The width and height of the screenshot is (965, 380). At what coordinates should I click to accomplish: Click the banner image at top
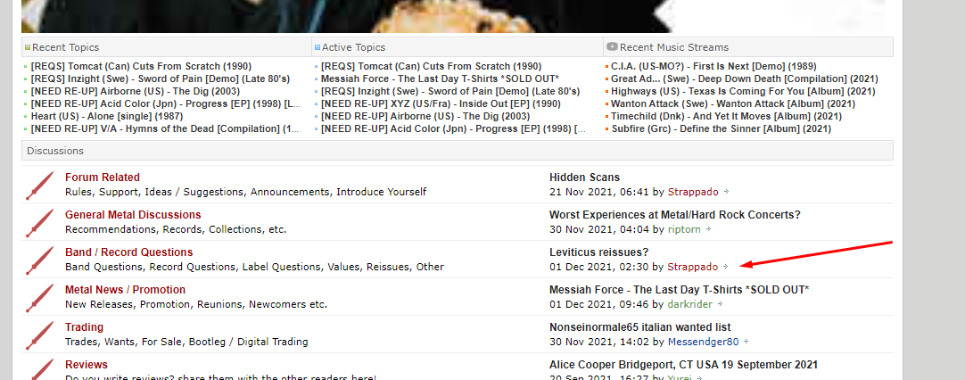(x=458, y=16)
